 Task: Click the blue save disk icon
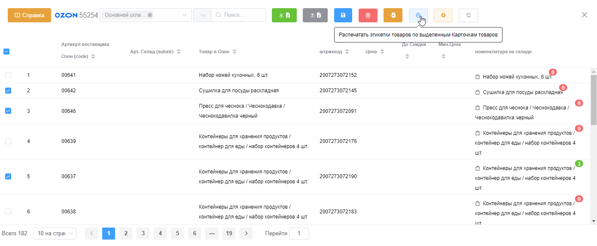[343, 15]
